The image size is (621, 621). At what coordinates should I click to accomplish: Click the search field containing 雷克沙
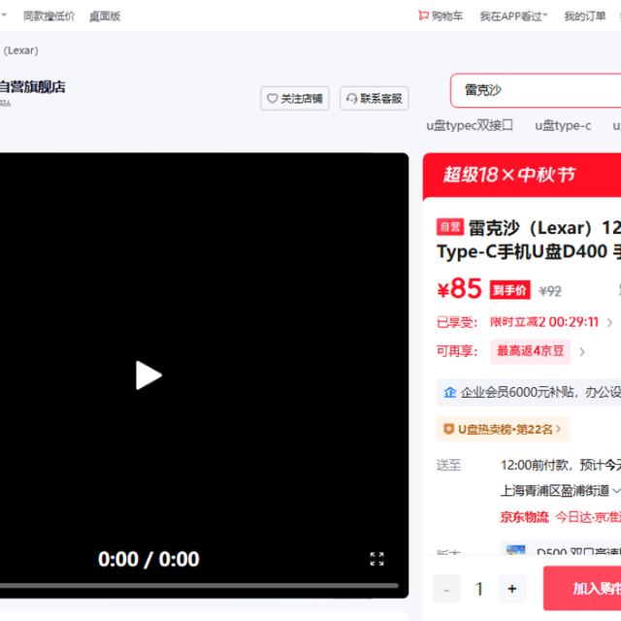tap(536, 90)
